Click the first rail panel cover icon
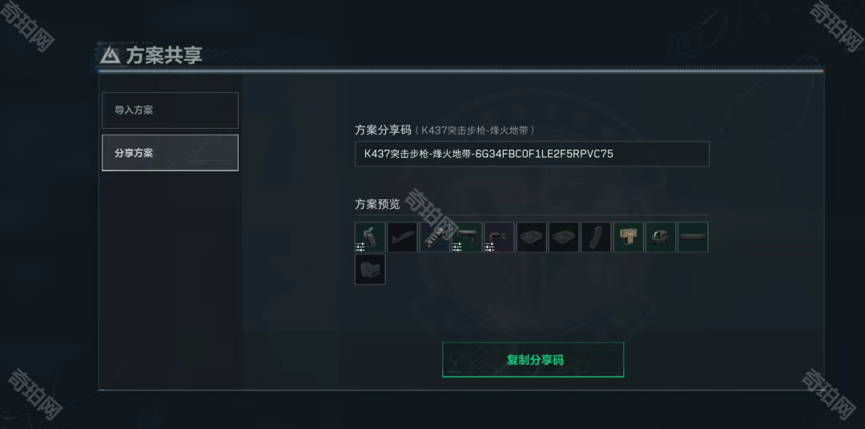Image resolution: width=865 pixels, height=429 pixels. pos(532,237)
